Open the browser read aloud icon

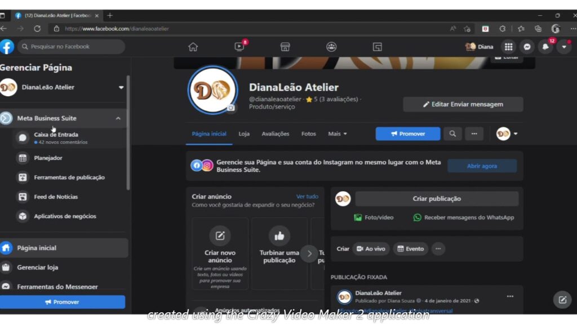click(x=453, y=29)
